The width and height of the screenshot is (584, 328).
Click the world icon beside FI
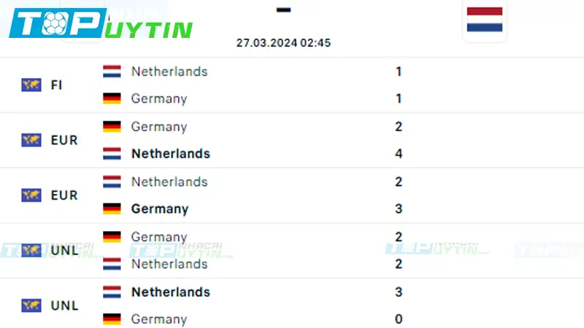point(31,85)
